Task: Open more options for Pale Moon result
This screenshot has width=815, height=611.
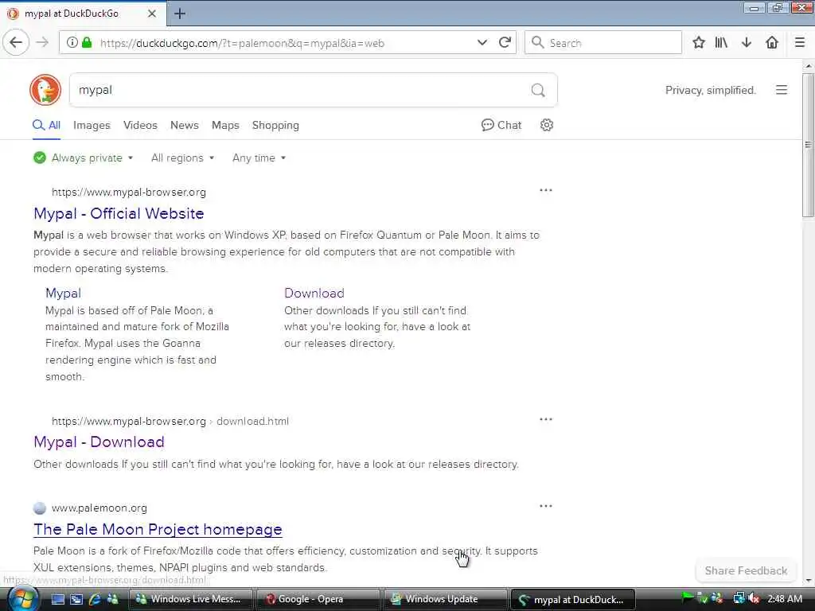Action: [x=546, y=506]
